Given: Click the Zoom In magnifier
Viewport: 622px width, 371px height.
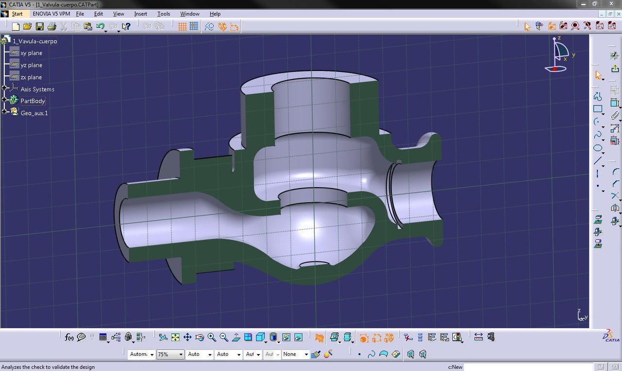Looking at the screenshot, I should (212, 337).
